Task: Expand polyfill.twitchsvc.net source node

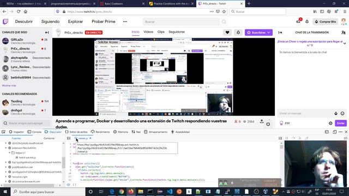Action: point(6,167)
